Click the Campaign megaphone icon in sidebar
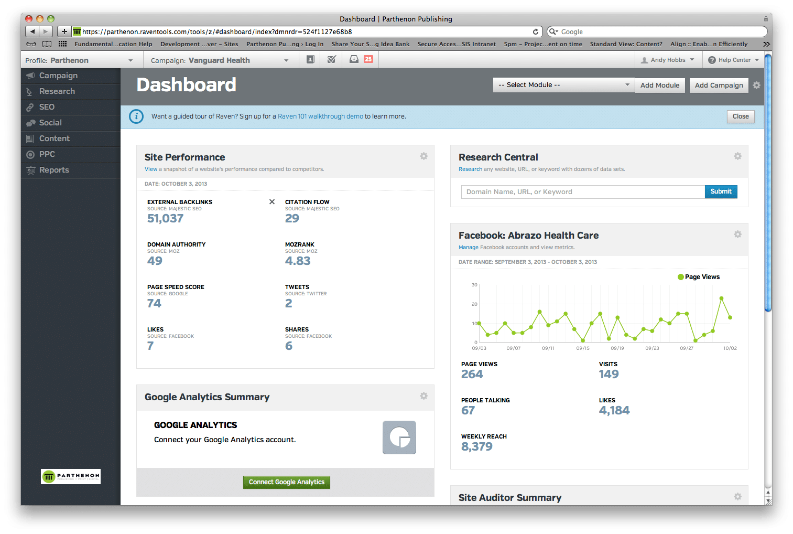The image size is (793, 534). point(31,76)
